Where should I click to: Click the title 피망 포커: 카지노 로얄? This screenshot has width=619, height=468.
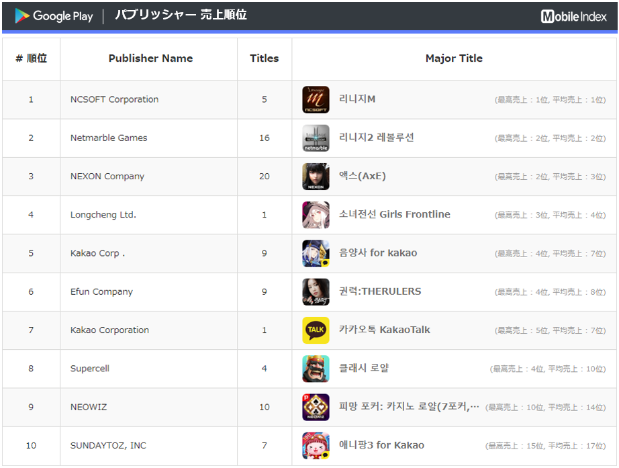[409, 406]
